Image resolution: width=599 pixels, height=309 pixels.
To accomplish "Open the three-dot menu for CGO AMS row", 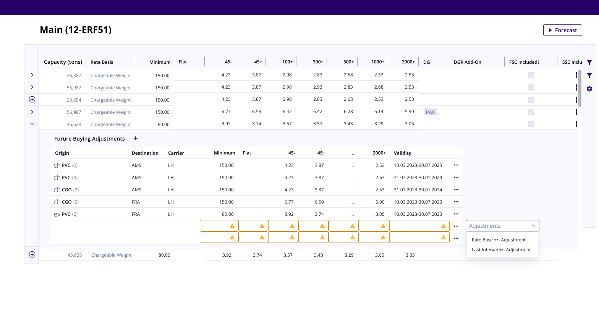I will [x=456, y=189].
